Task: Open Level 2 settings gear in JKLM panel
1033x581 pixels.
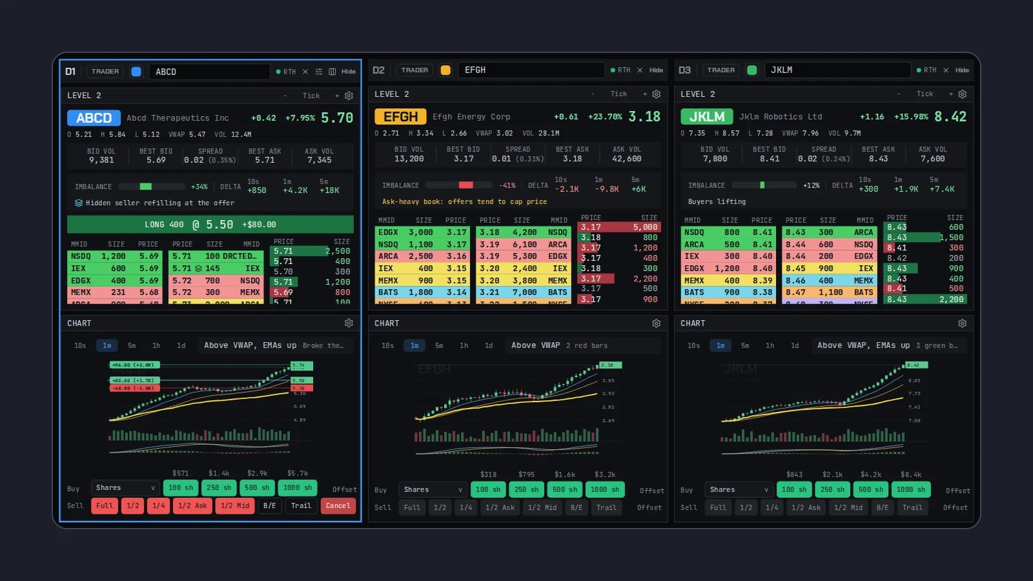Action: [x=962, y=94]
